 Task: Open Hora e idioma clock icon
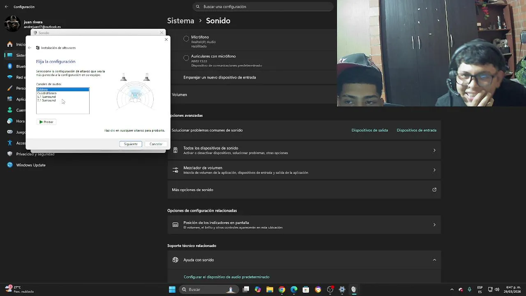click(10, 121)
